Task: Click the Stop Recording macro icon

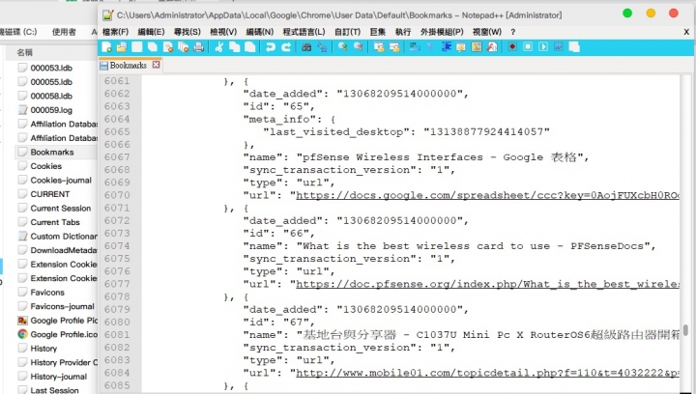Action: (x=528, y=47)
